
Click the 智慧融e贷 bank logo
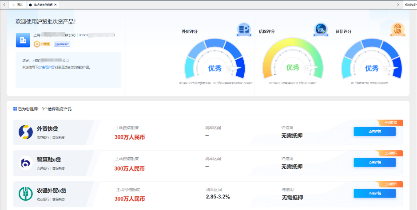tap(26, 163)
